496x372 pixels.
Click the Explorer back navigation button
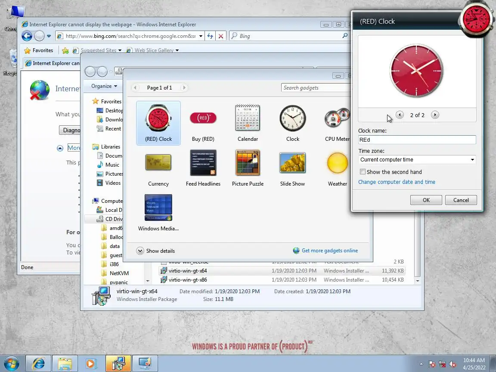(x=90, y=72)
